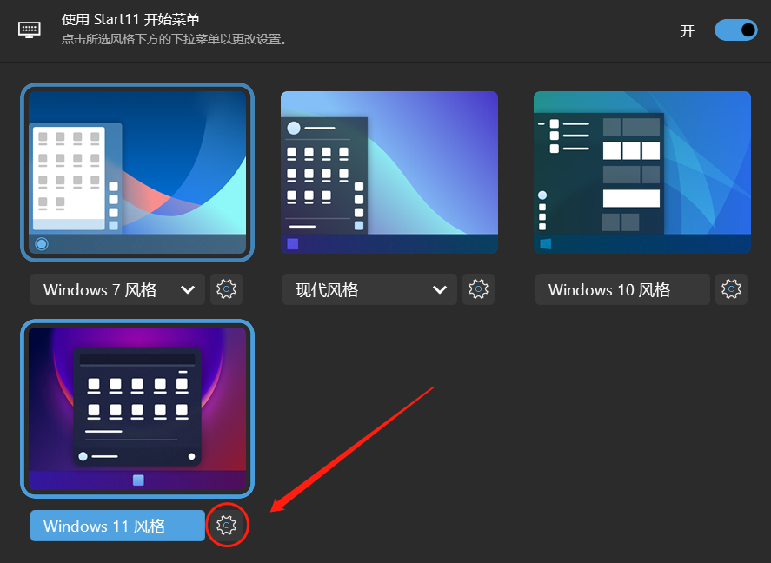Select the Windows 7 style preview thumbnail
The height and width of the screenshot is (563, 771).
click(x=137, y=172)
